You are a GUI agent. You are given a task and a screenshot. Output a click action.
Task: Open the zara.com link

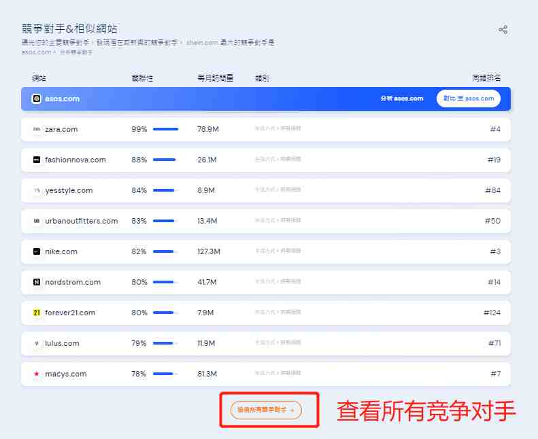pyautogui.click(x=61, y=129)
